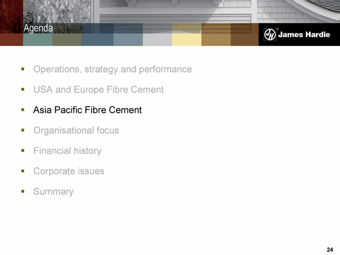Click the slide page number 24
340x255 pixels.
pyautogui.click(x=330, y=249)
